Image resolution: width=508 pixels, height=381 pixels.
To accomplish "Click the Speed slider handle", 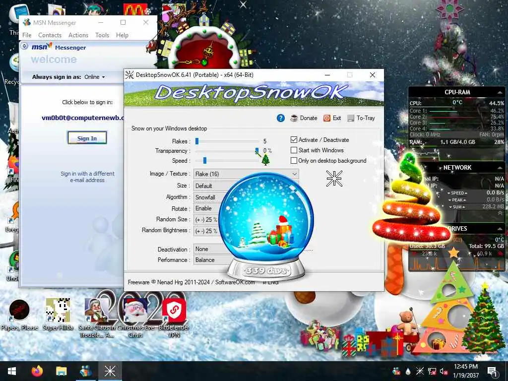I will click(204, 161).
